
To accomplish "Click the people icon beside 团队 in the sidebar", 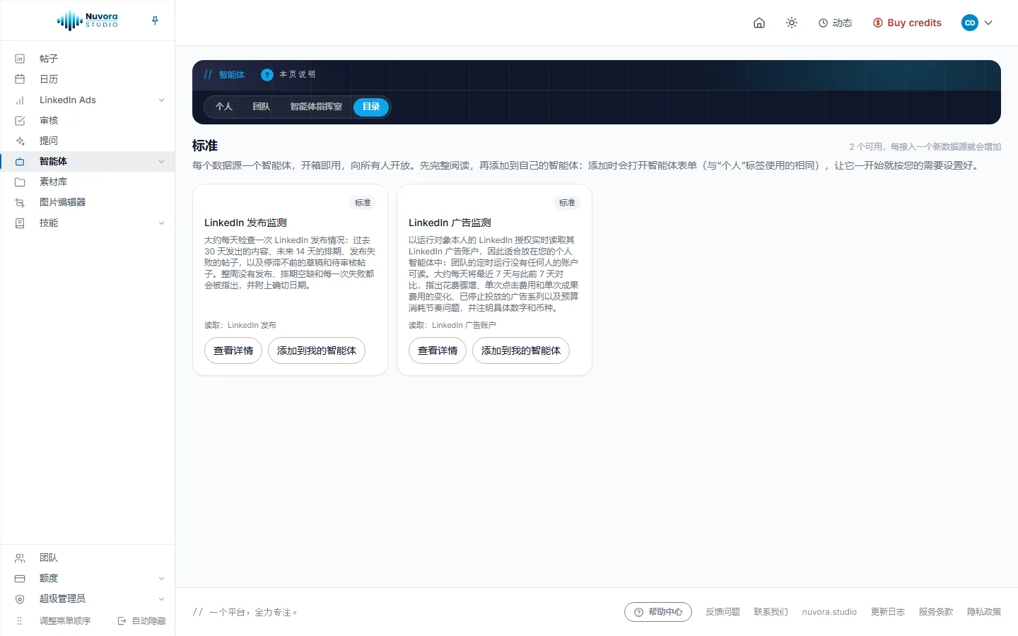I will [20, 558].
